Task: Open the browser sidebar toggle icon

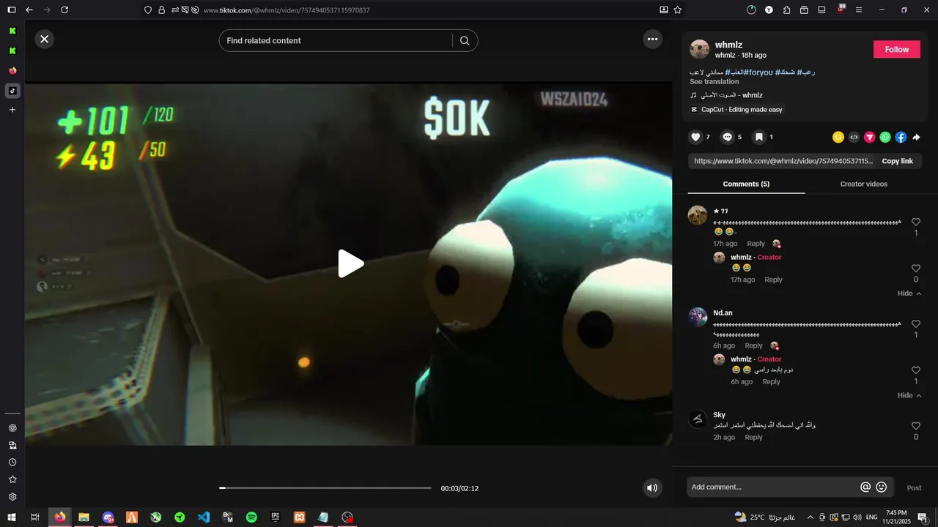Action: (x=12, y=10)
